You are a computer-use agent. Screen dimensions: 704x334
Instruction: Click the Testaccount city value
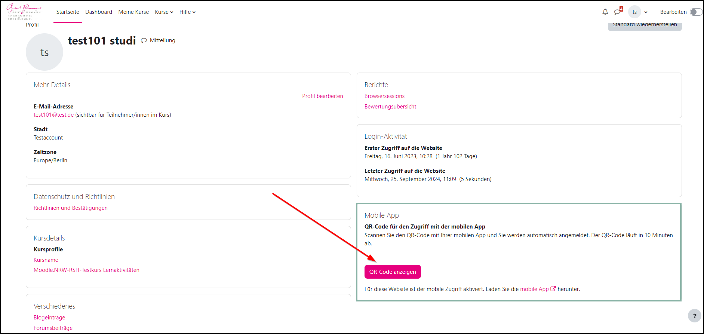point(48,138)
